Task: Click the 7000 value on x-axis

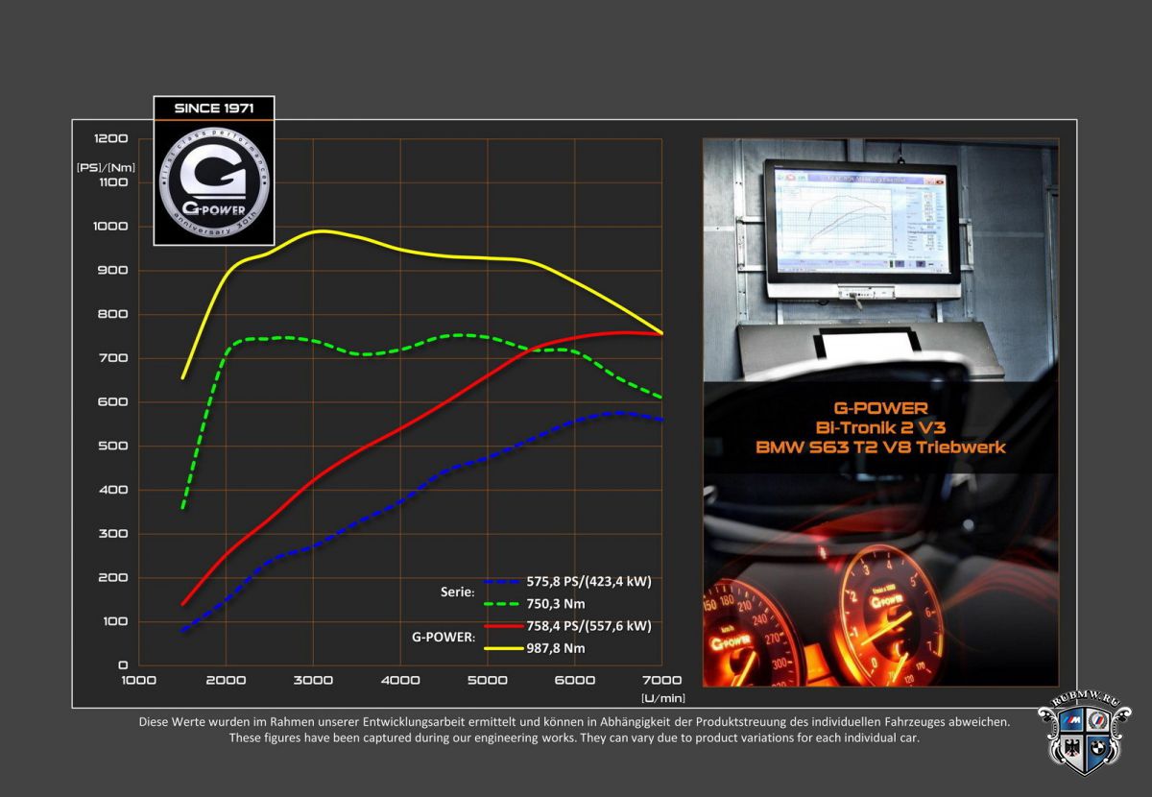Action: coord(662,680)
